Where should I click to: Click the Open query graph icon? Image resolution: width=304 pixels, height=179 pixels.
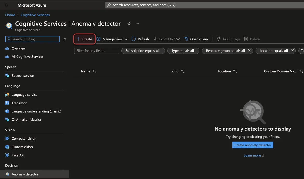tap(186, 39)
